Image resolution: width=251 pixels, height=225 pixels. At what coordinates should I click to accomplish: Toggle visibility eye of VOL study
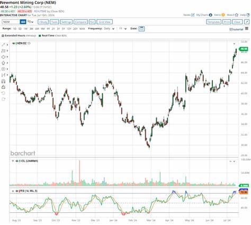17,161
